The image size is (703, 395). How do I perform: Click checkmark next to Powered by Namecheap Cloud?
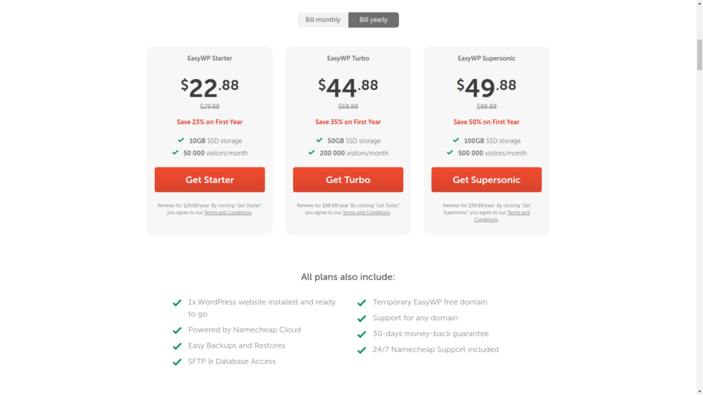click(177, 331)
